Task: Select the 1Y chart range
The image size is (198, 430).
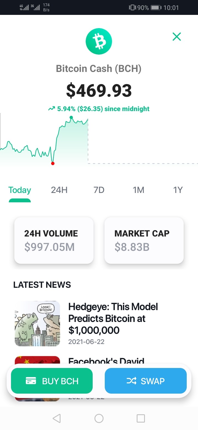Action: pos(178,190)
